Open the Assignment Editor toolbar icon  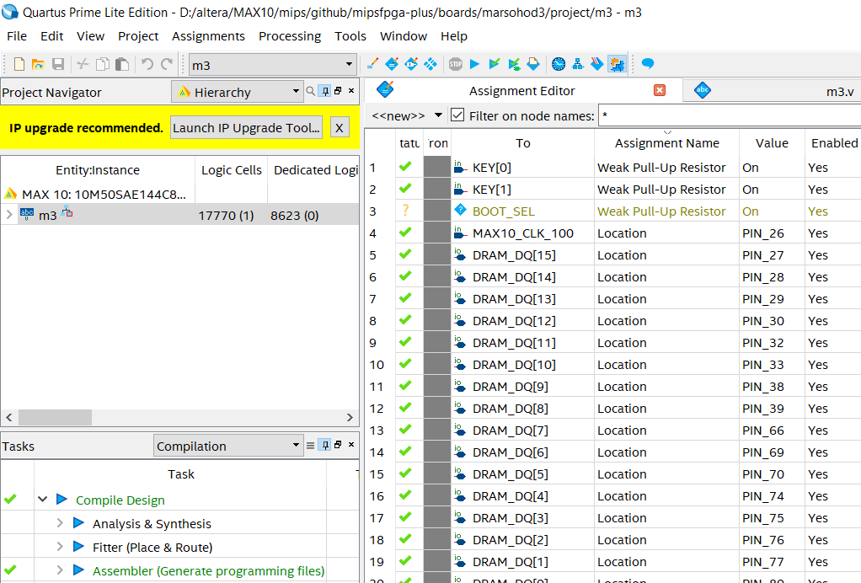tap(392, 64)
